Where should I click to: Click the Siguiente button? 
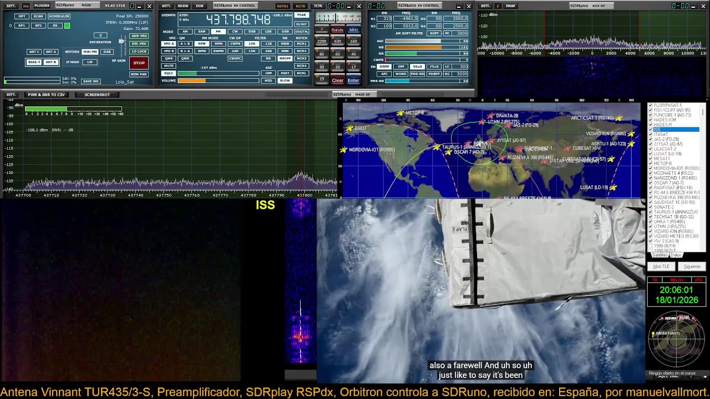point(692,267)
